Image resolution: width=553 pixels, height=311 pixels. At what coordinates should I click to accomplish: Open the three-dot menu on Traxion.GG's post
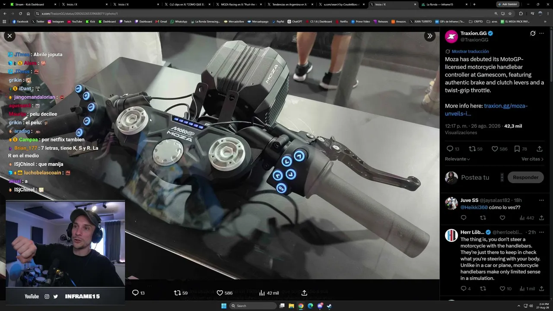[x=541, y=33]
